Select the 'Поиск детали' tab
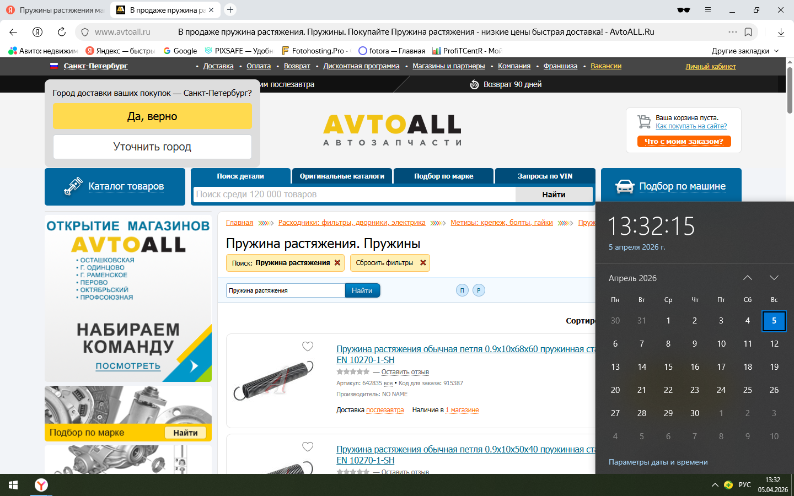 (x=240, y=176)
